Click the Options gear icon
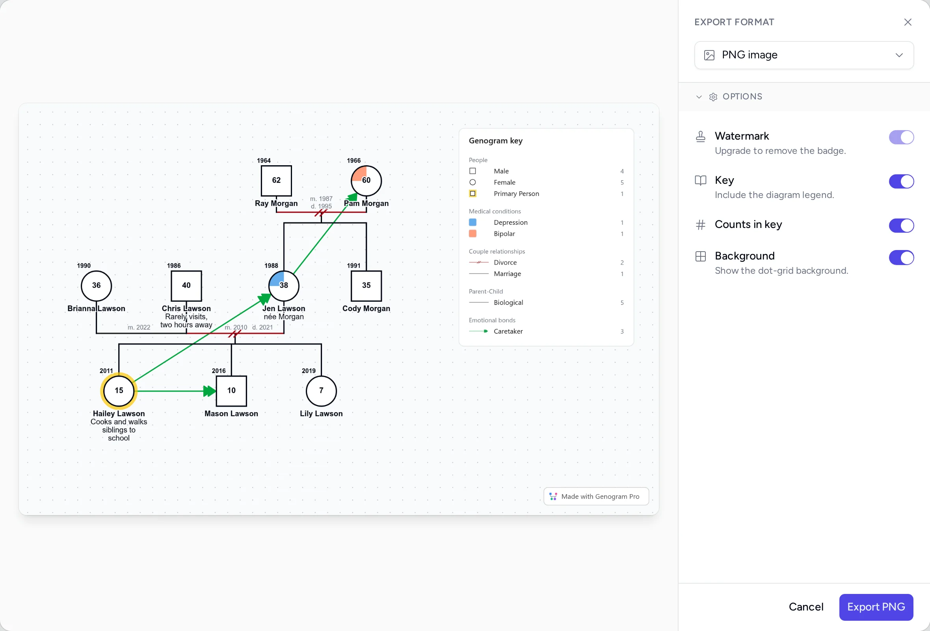Viewport: 930px width, 631px height. (x=713, y=97)
